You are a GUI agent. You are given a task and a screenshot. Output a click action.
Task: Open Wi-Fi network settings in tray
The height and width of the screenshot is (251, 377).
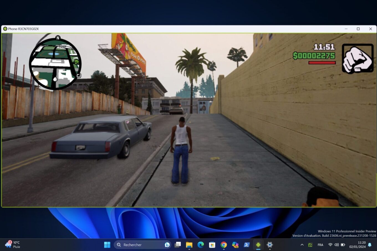tap(330, 245)
